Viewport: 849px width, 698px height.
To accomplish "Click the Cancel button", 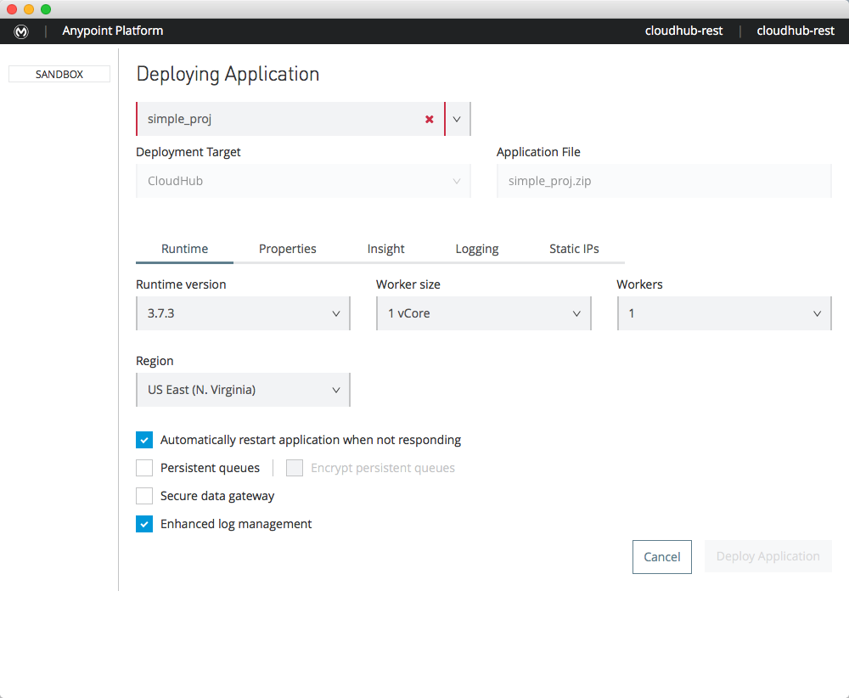I will pyautogui.click(x=662, y=556).
